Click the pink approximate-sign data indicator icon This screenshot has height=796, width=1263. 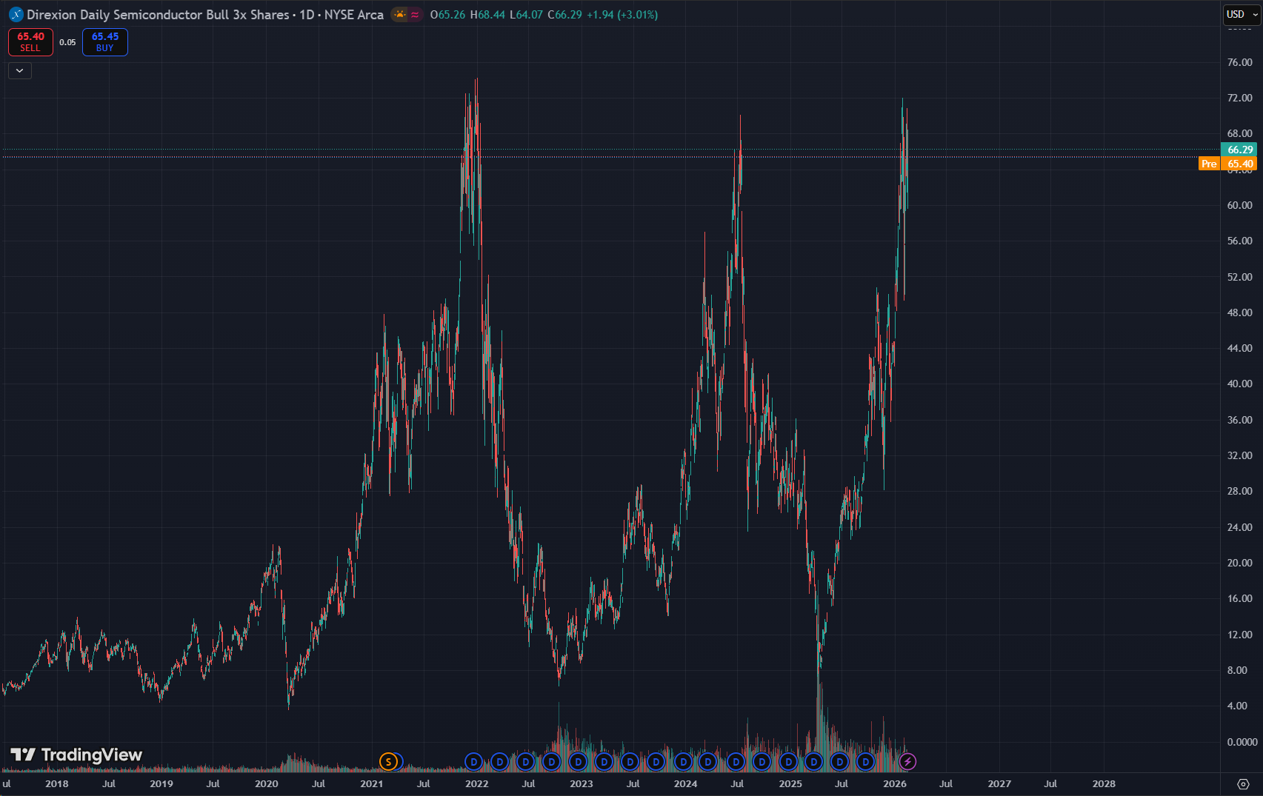pyautogui.click(x=415, y=15)
